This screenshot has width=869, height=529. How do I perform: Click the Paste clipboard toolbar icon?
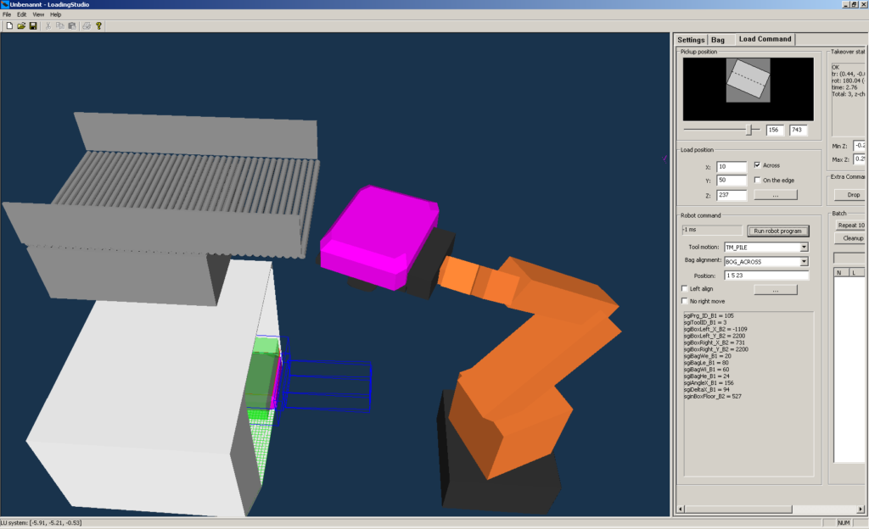(72, 26)
